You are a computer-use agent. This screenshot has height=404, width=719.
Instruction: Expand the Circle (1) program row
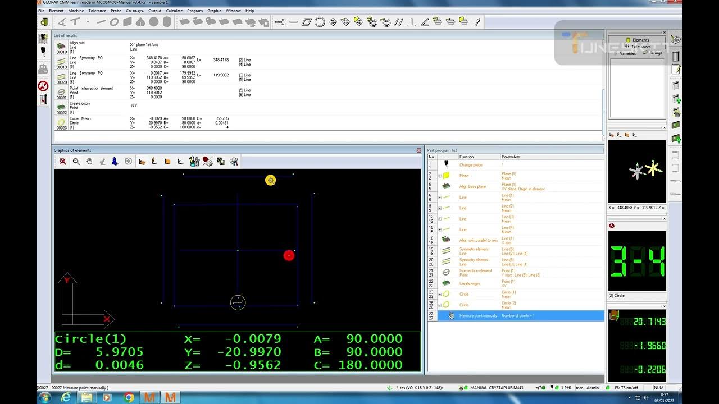tap(440, 294)
